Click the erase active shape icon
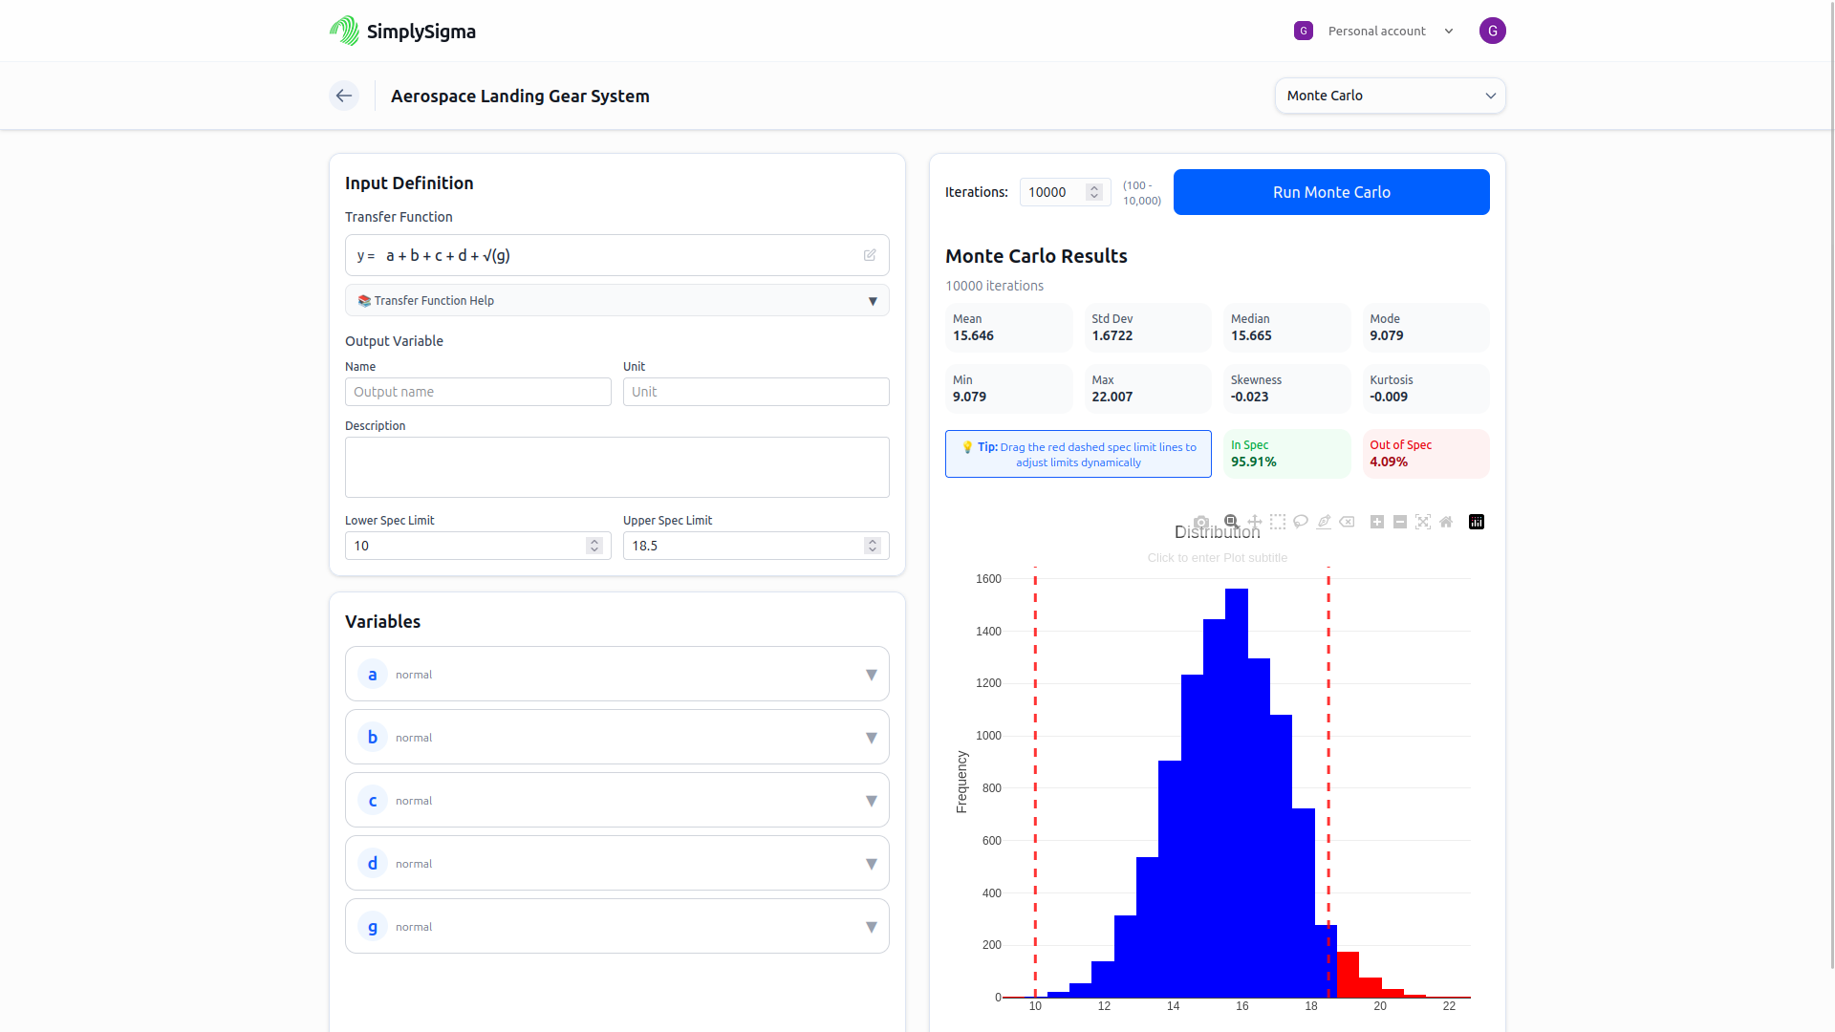This screenshot has width=1835, height=1032. [x=1347, y=522]
